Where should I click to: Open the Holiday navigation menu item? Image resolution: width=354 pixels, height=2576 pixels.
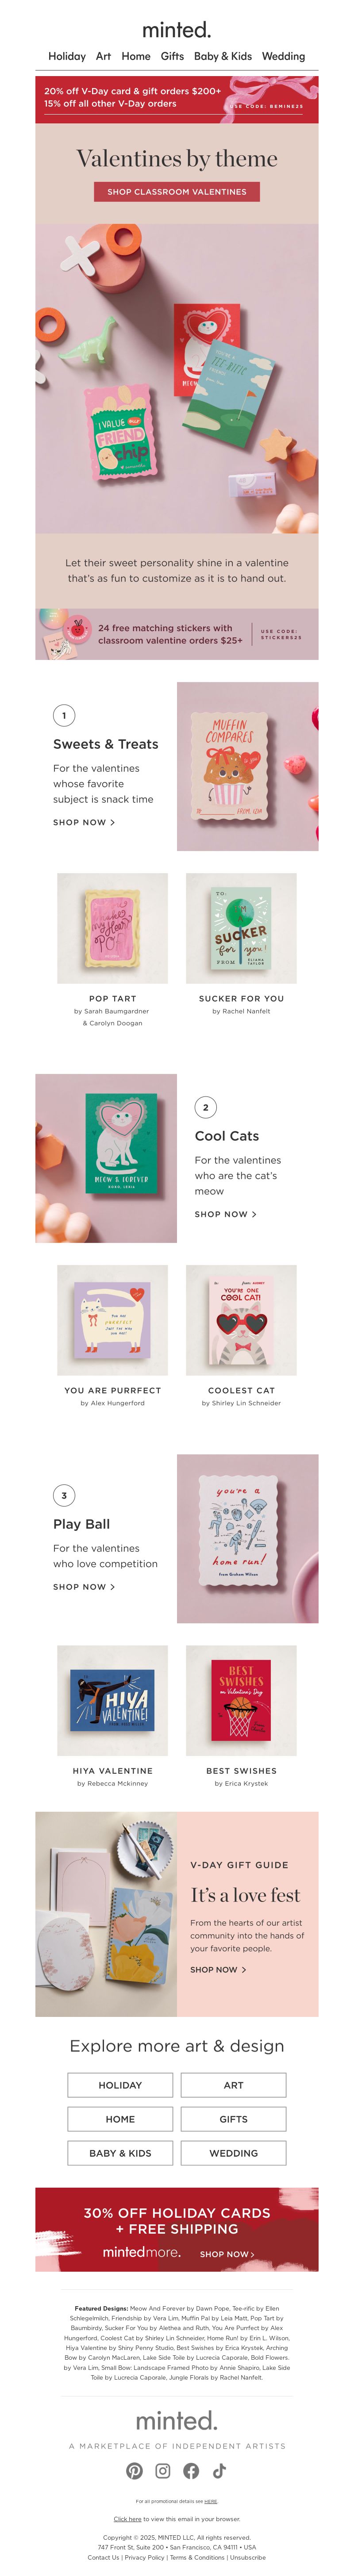click(67, 56)
